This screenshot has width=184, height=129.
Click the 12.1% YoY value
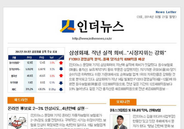[x=52, y=83]
